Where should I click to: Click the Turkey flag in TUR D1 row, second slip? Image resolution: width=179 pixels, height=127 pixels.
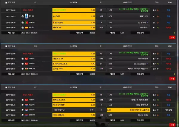(26, 59)
